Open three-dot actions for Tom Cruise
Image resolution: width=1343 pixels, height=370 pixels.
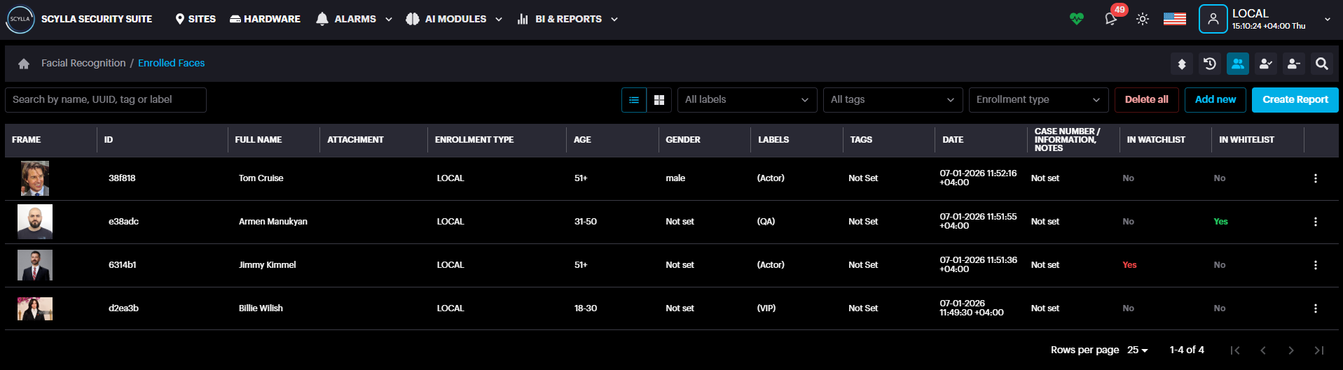[1316, 178]
